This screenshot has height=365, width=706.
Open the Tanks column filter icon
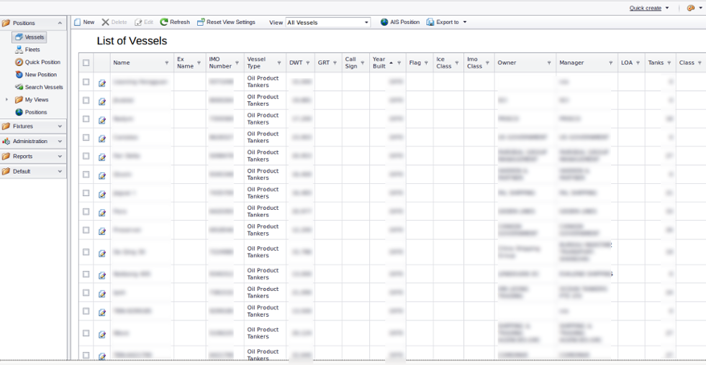(x=669, y=63)
